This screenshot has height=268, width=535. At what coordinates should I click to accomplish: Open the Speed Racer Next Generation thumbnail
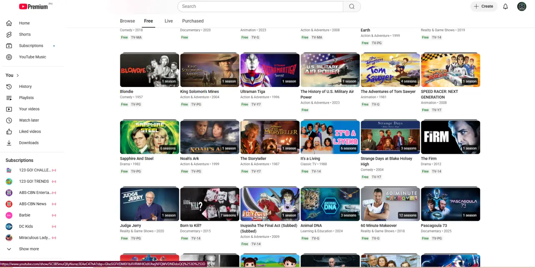(451, 70)
